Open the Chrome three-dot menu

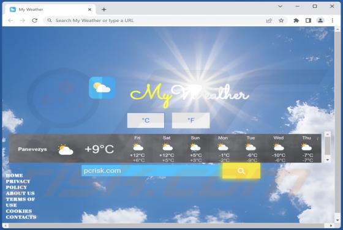[332, 21]
